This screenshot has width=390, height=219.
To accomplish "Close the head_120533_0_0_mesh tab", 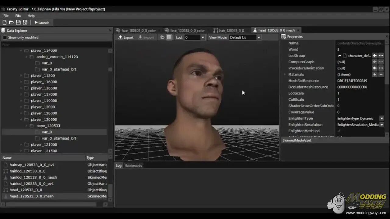I will coord(298,30).
